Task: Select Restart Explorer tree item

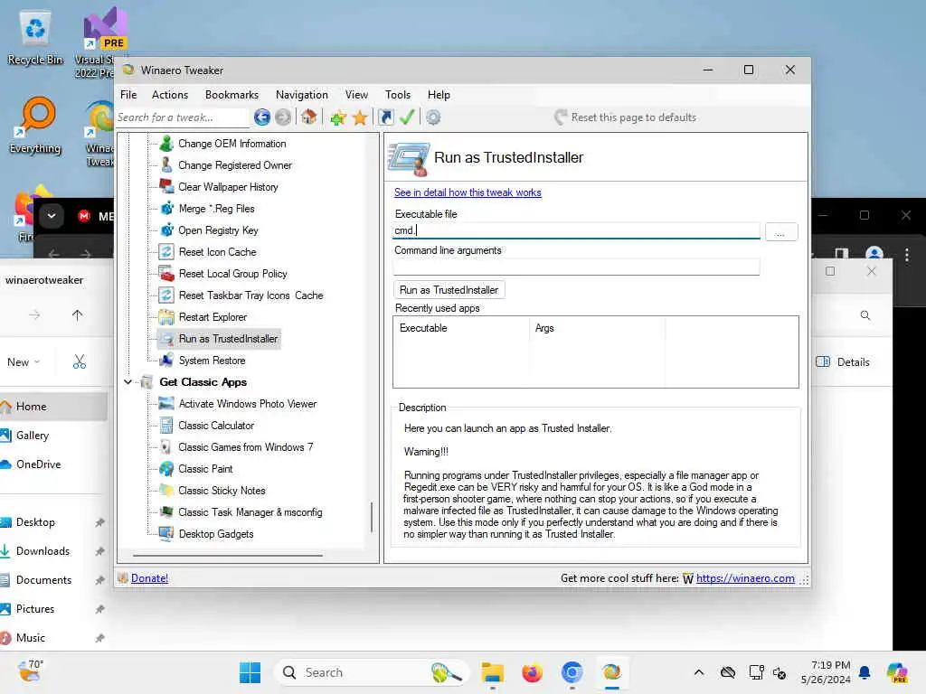Action: coord(213,317)
